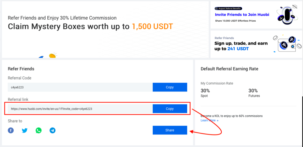Copy the referral link
The height and width of the screenshot is (147, 303).
pos(170,109)
